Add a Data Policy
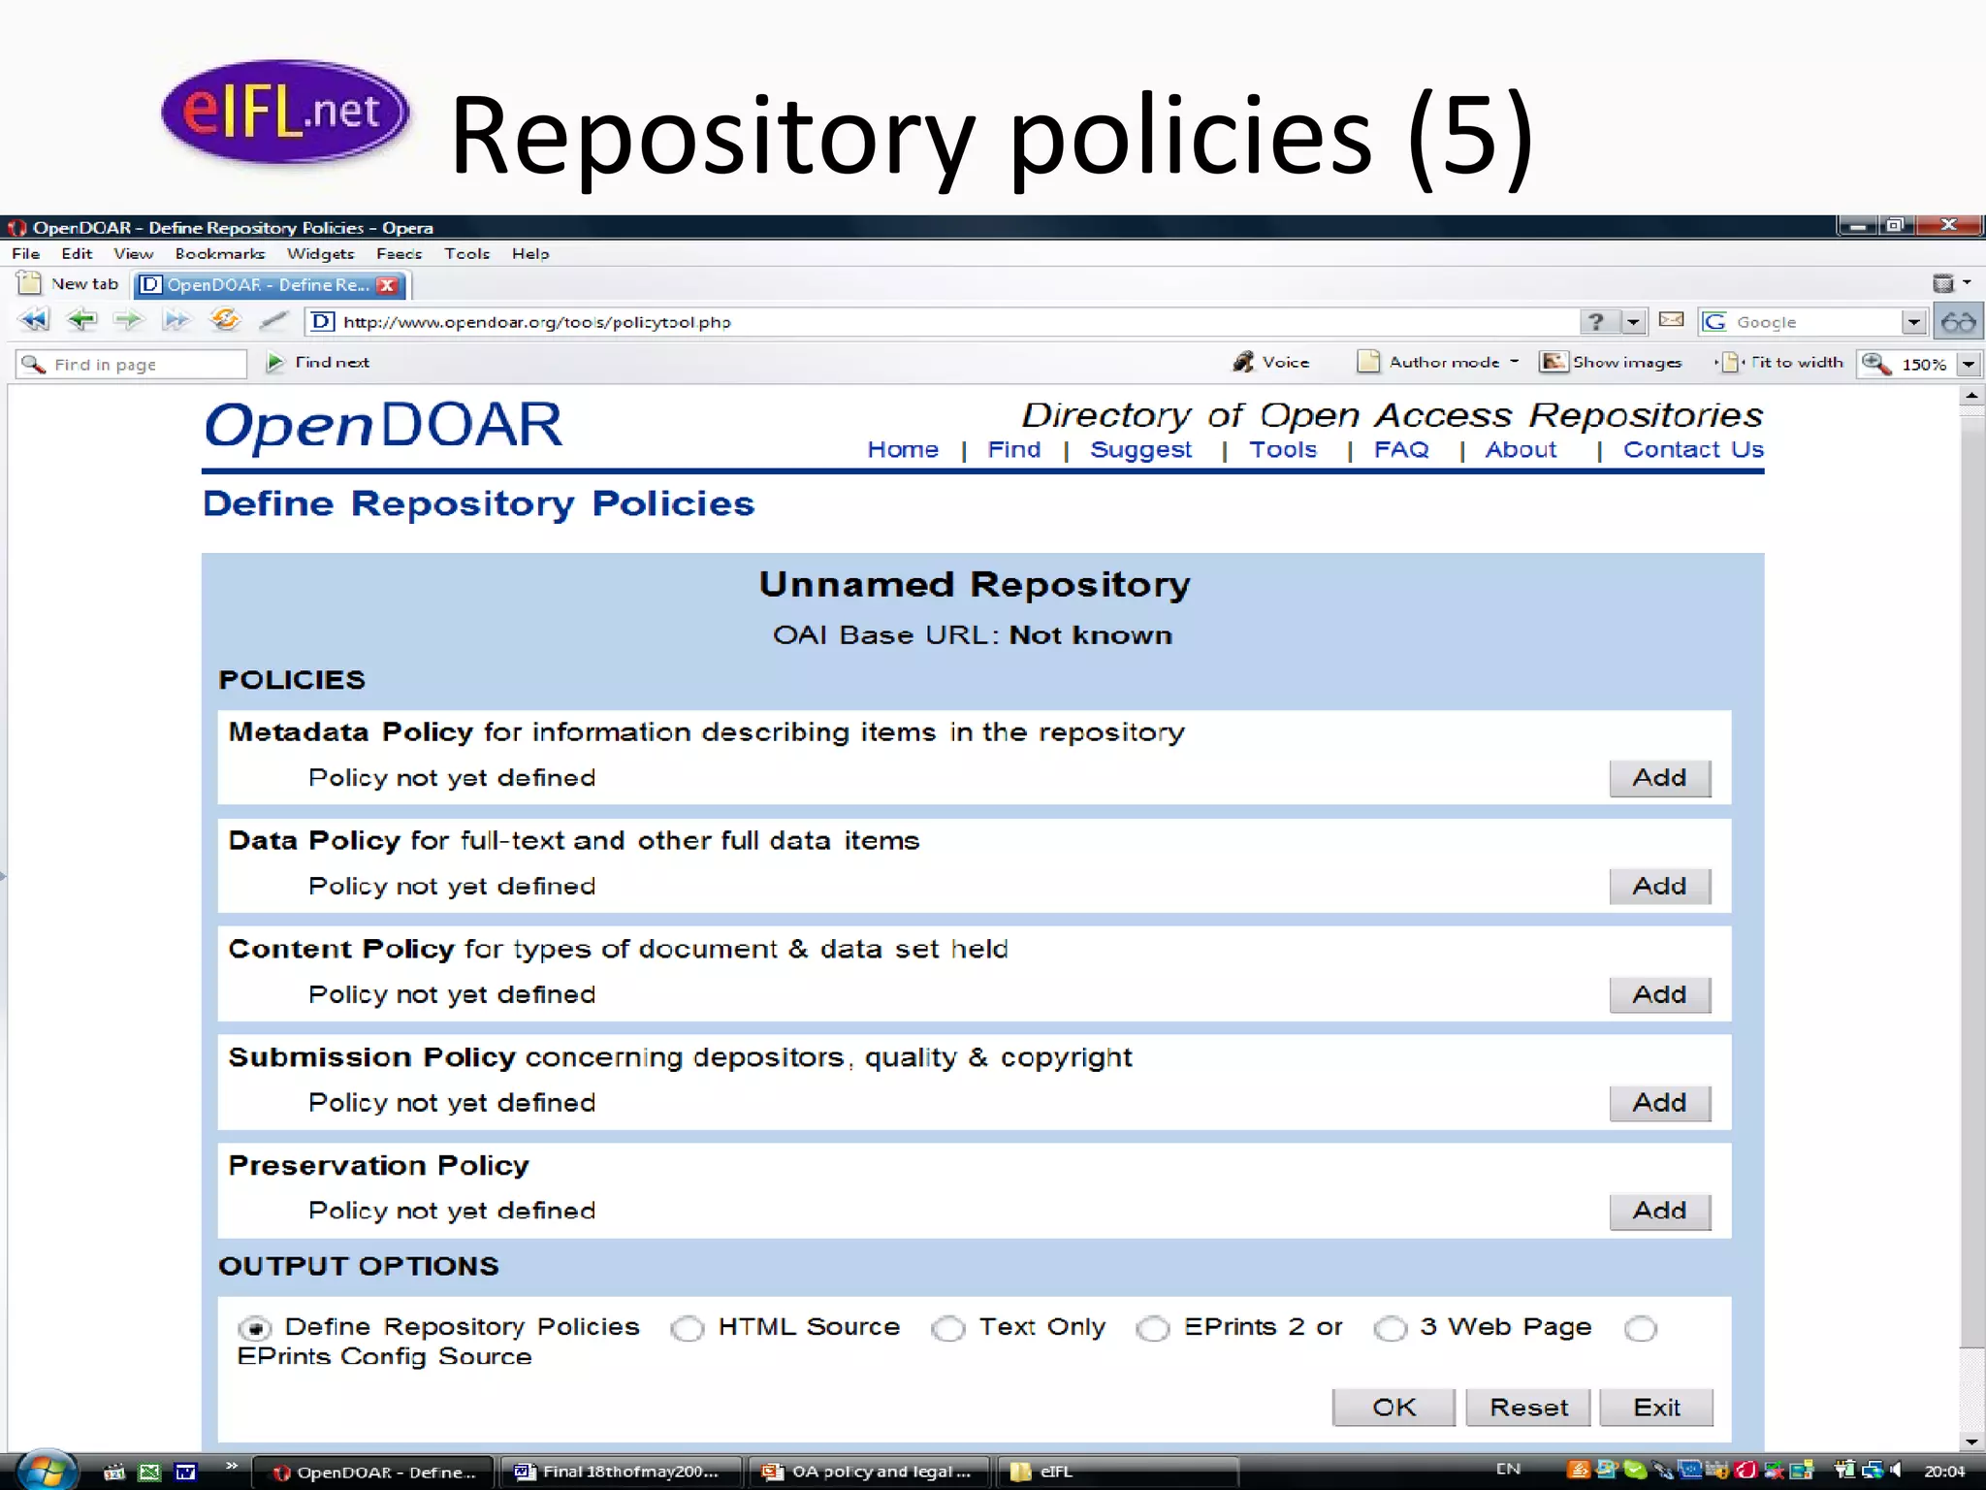Viewport: 1986px width, 1490px height. point(1660,887)
